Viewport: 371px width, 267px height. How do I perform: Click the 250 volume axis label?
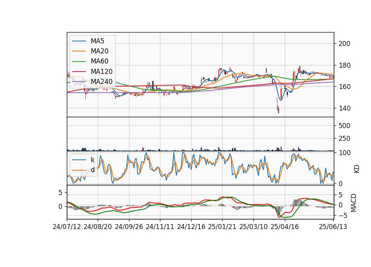click(x=344, y=139)
